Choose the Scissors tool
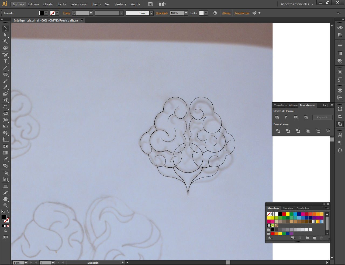This screenshot has height=265, width=345. click(5, 100)
